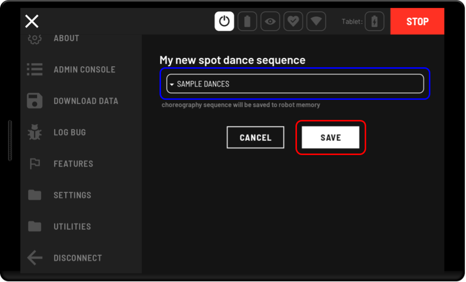Tap the tablet battery charging icon
The image size is (466, 282).
point(374,22)
